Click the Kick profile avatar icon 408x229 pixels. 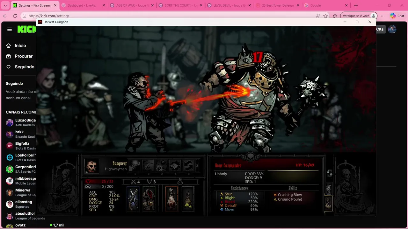[x=392, y=29]
